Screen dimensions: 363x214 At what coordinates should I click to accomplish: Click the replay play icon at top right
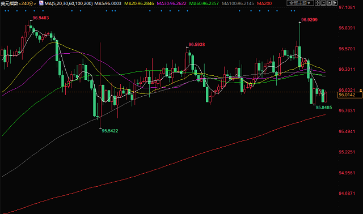(329, 3)
